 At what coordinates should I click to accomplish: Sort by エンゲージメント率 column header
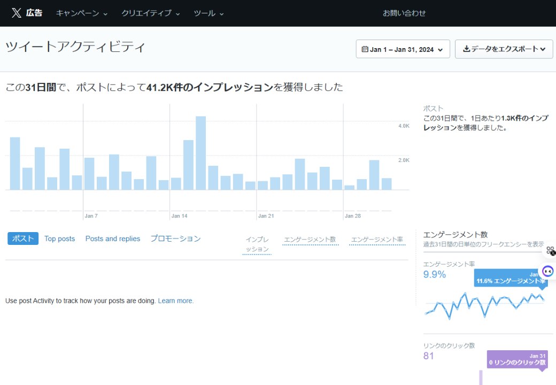[x=377, y=240]
